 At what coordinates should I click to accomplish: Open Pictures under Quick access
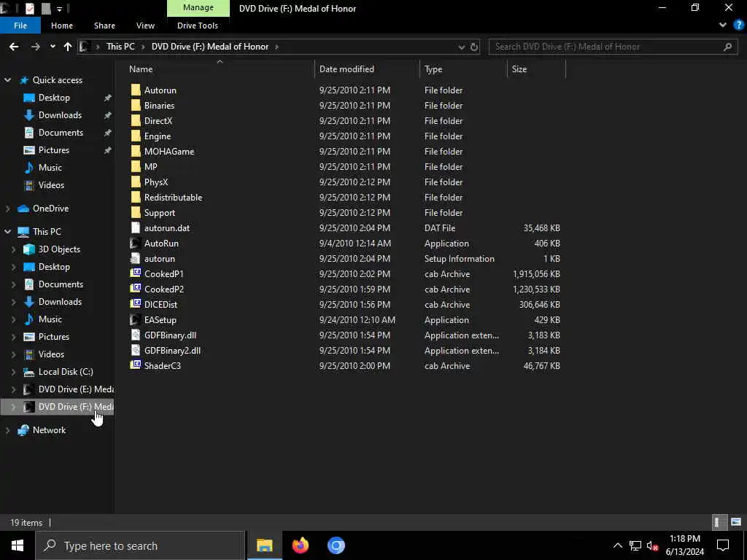pyautogui.click(x=54, y=150)
